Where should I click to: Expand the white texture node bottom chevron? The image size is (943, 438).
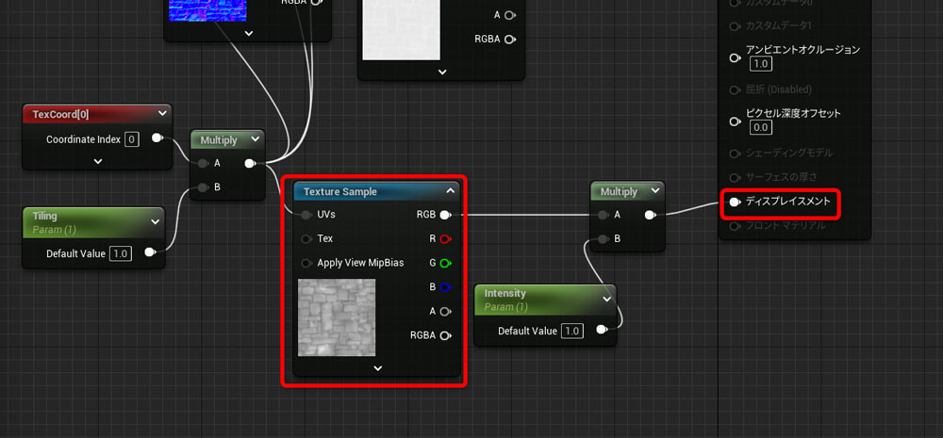pyautogui.click(x=442, y=72)
